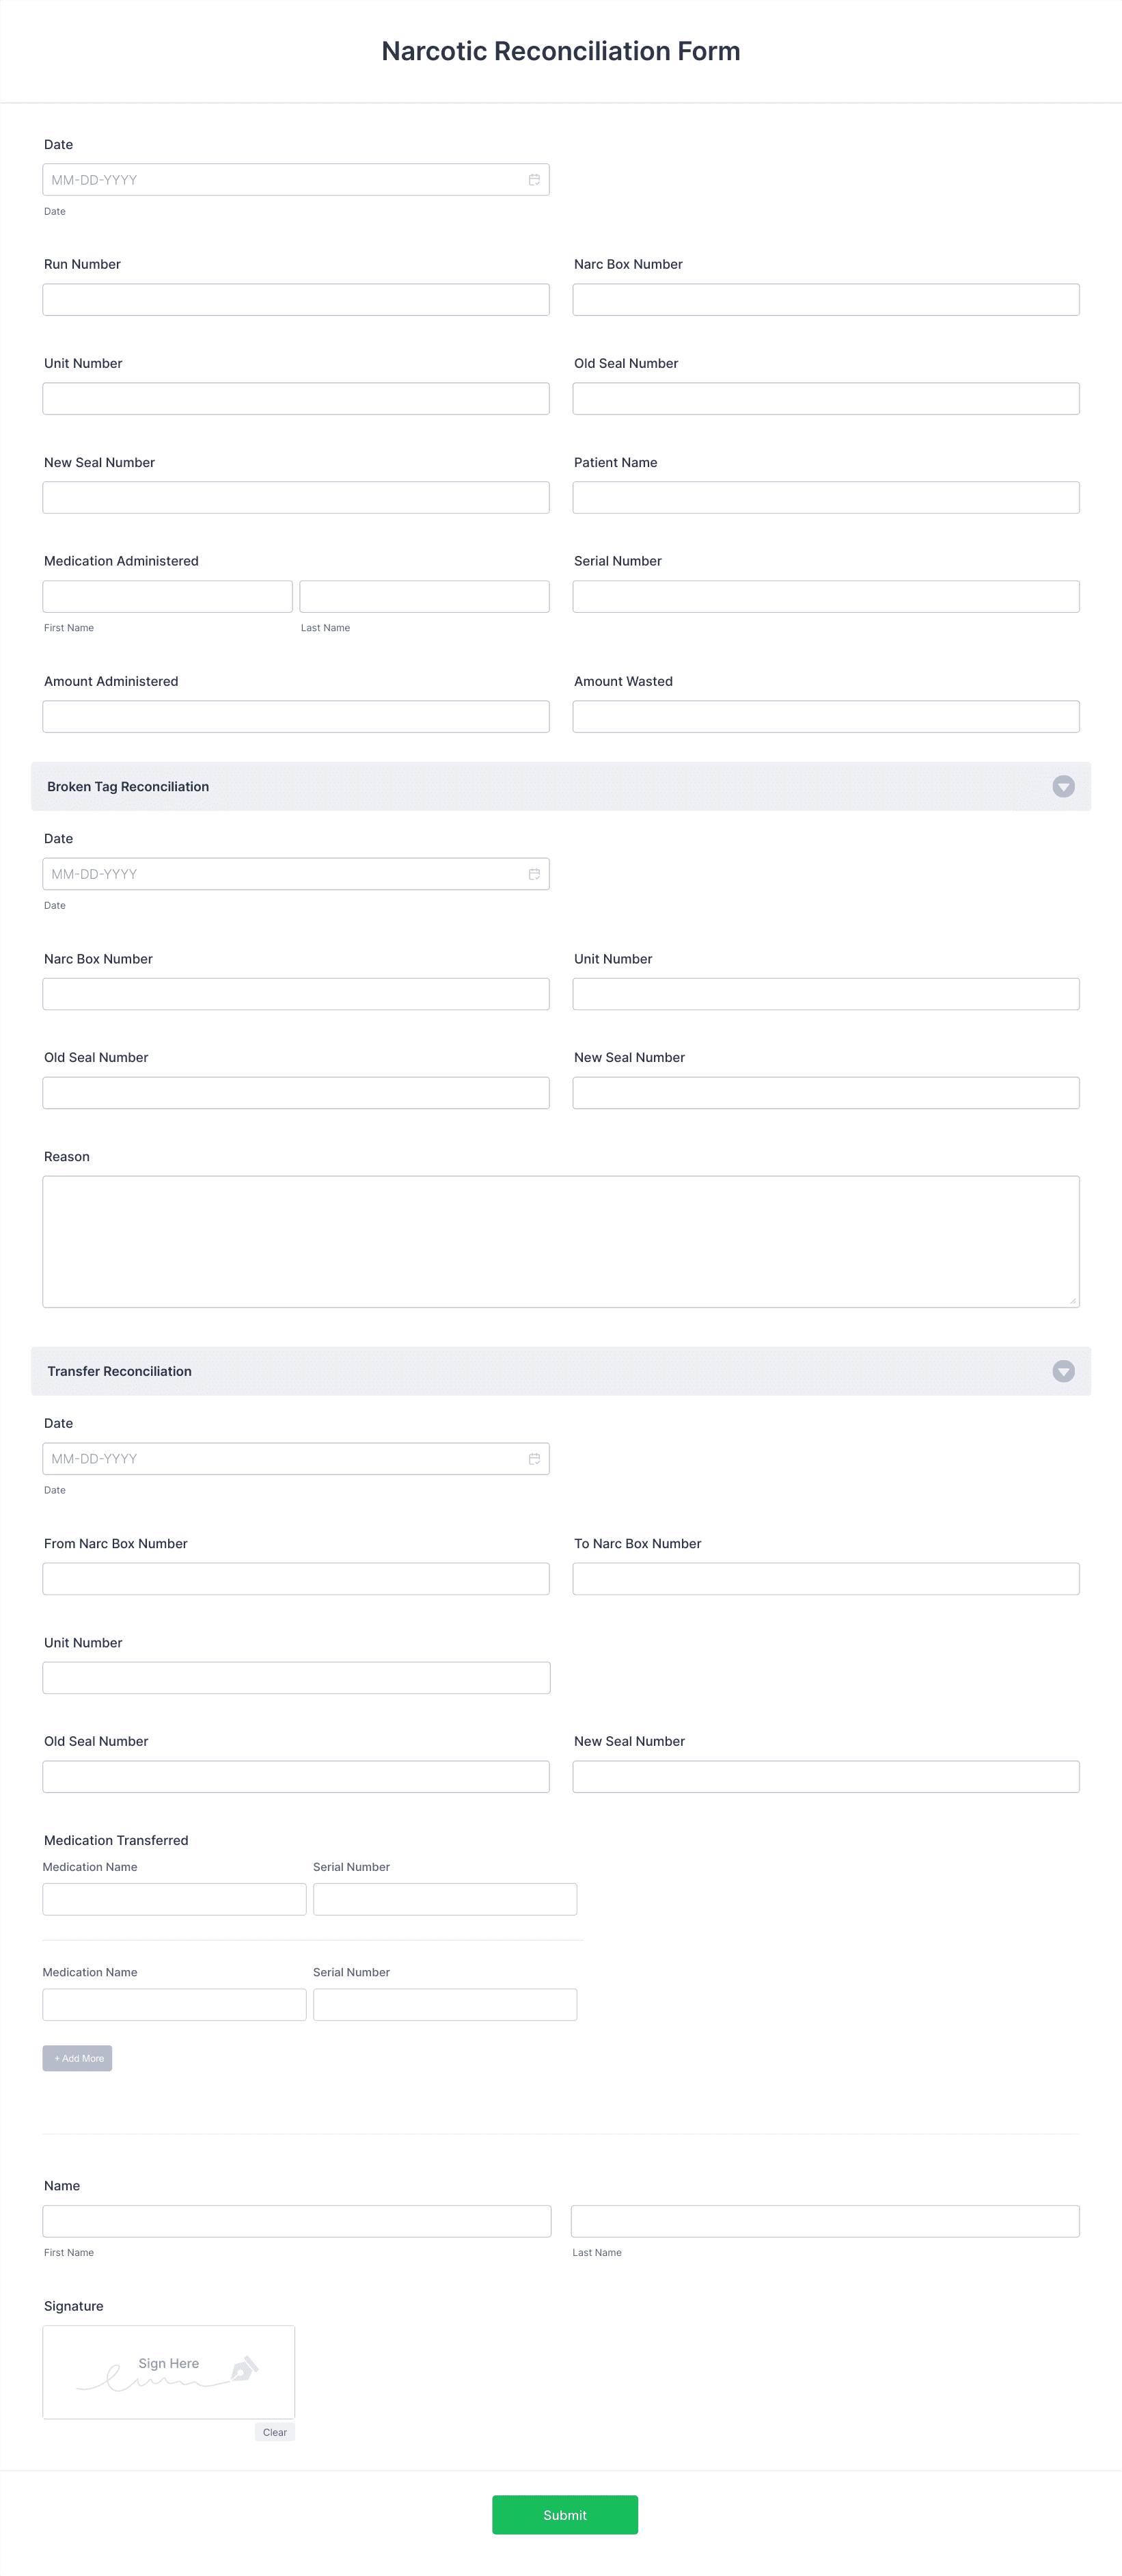Click the To Narc Box Number field
The width and height of the screenshot is (1122, 2576).
[825, 1579]
